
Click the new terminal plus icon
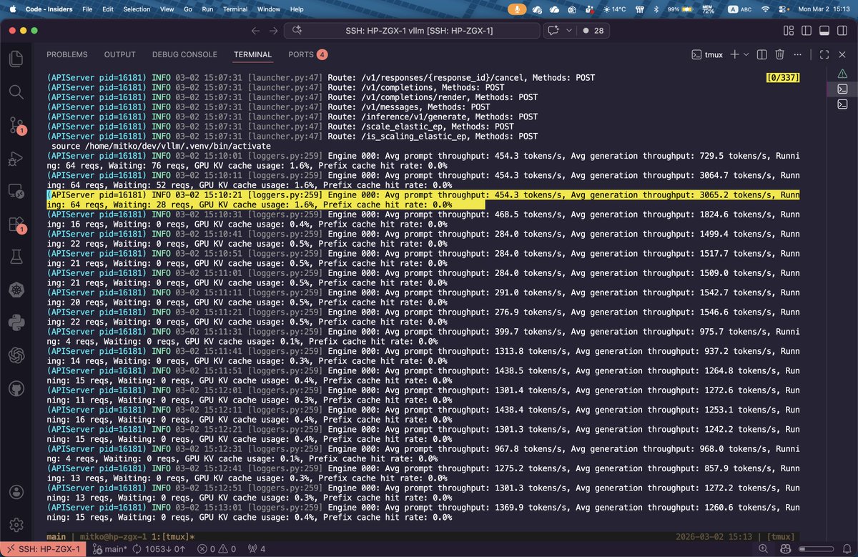click(x=734, y=54)
